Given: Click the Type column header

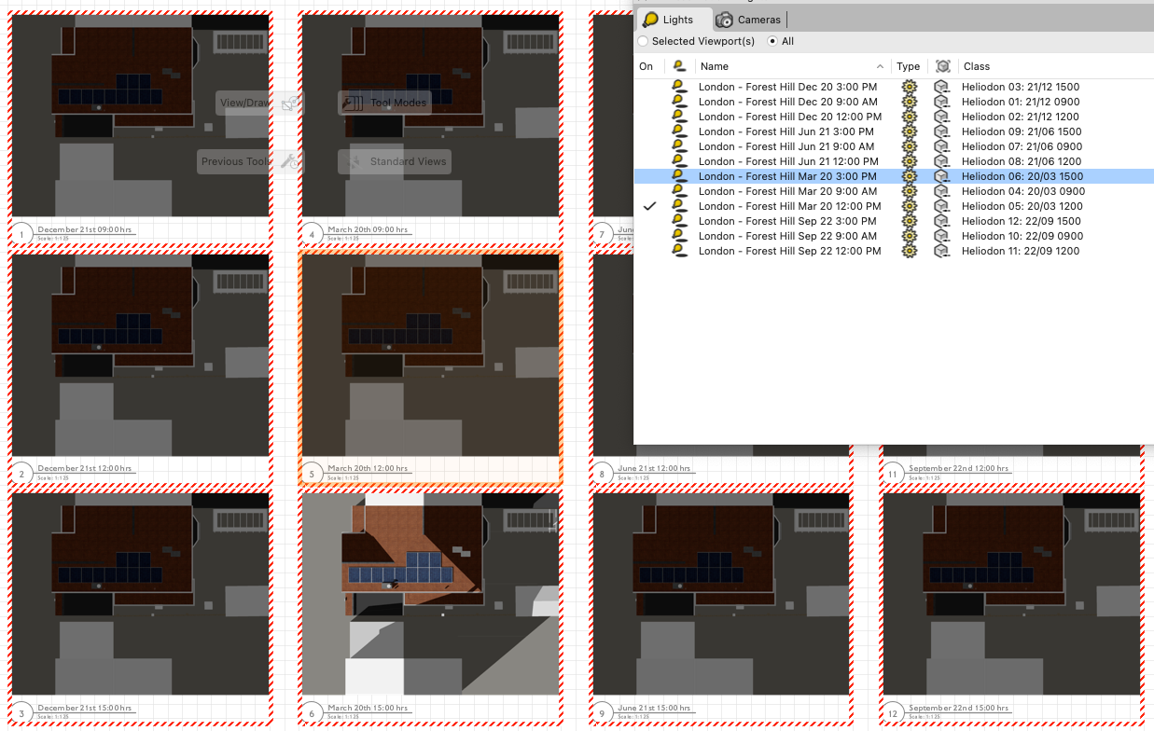Looking at the screenshot, I should (908, 66).
